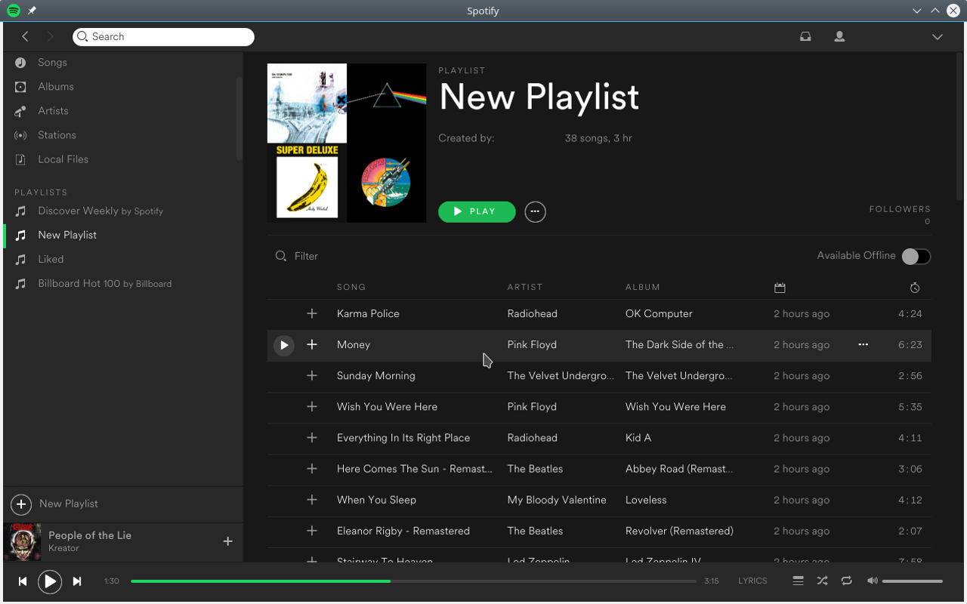Sort by the date added calendar icon
This screenshot has height=604, width=967.
click(x=780, y=288)
